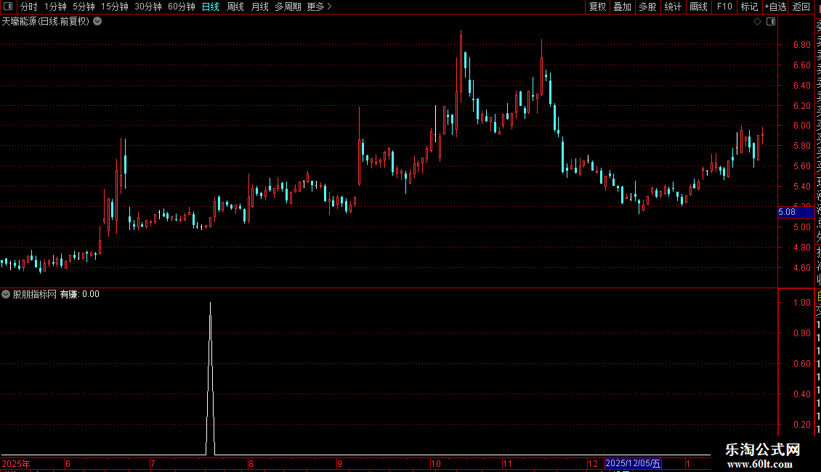Open the 多股 multi-stock view
This screenshot has width=821, height=472.
pos(647,7)
